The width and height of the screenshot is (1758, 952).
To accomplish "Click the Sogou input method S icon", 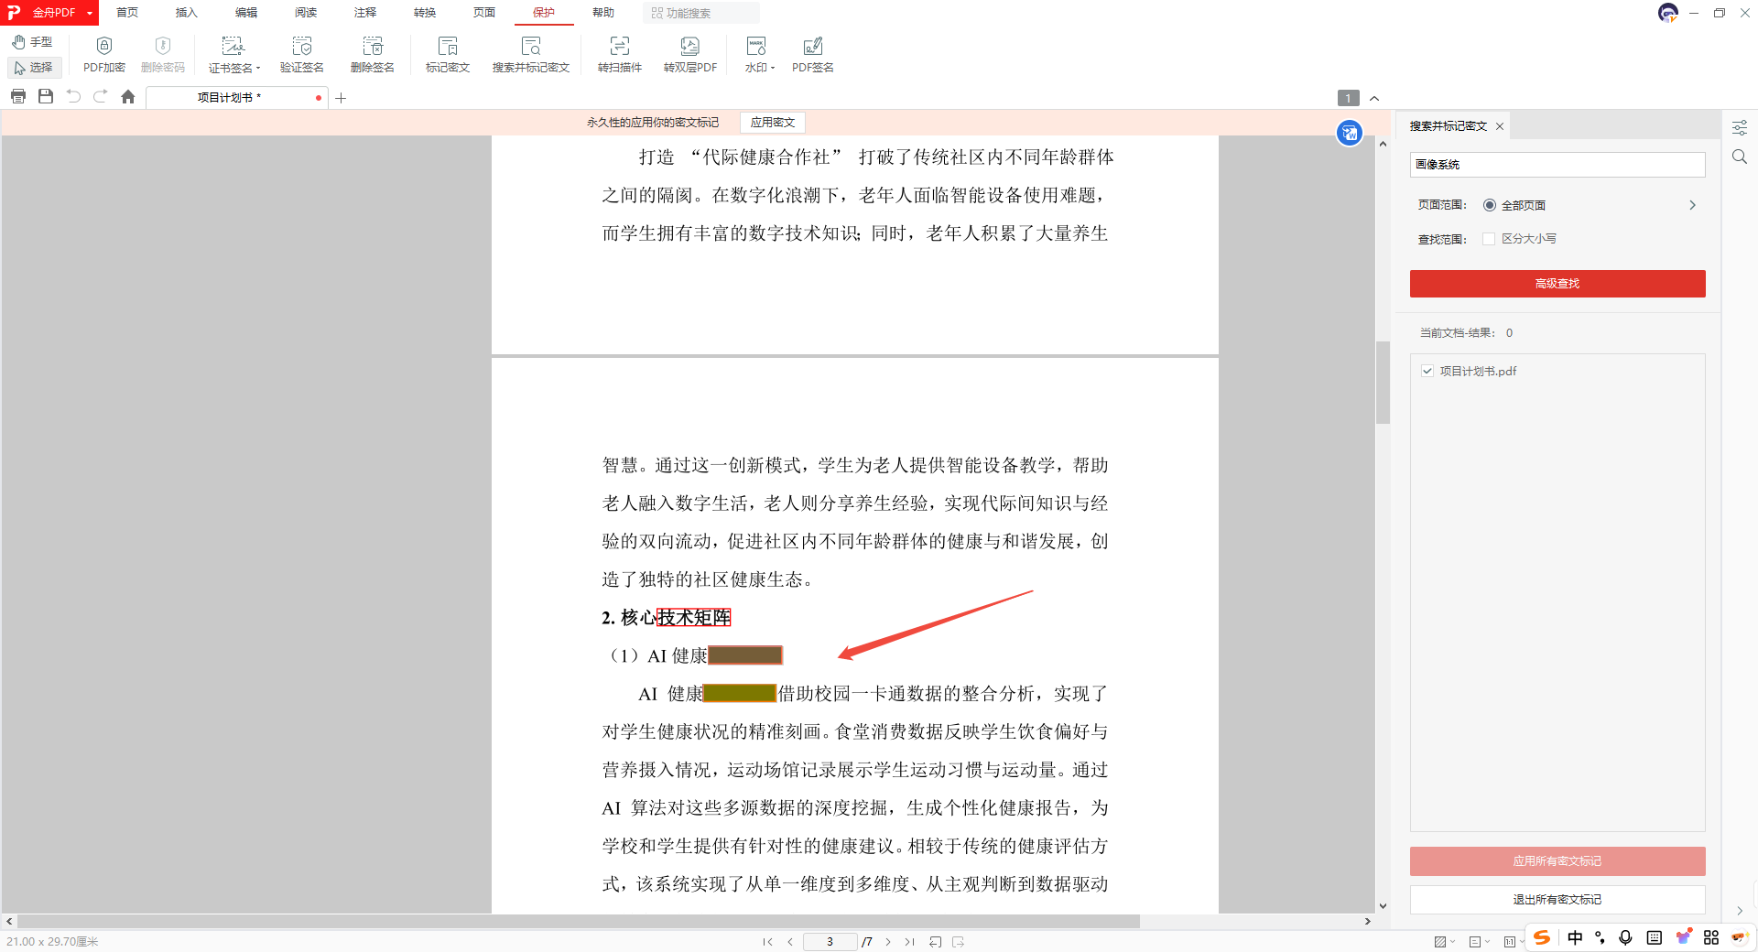I will click(x=1543, y=937).
